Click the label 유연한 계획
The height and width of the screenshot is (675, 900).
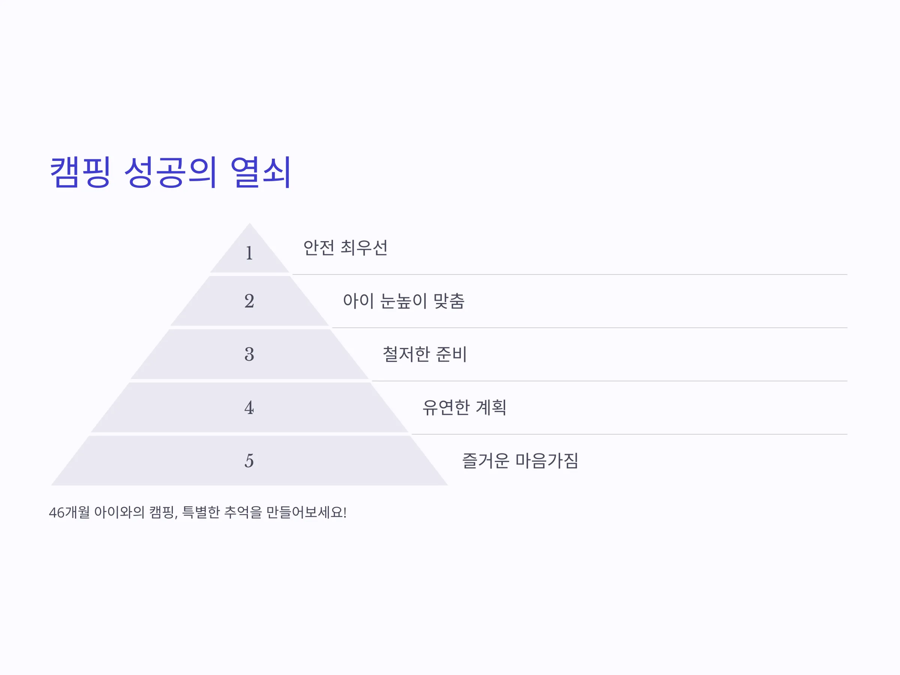[465, 407]
